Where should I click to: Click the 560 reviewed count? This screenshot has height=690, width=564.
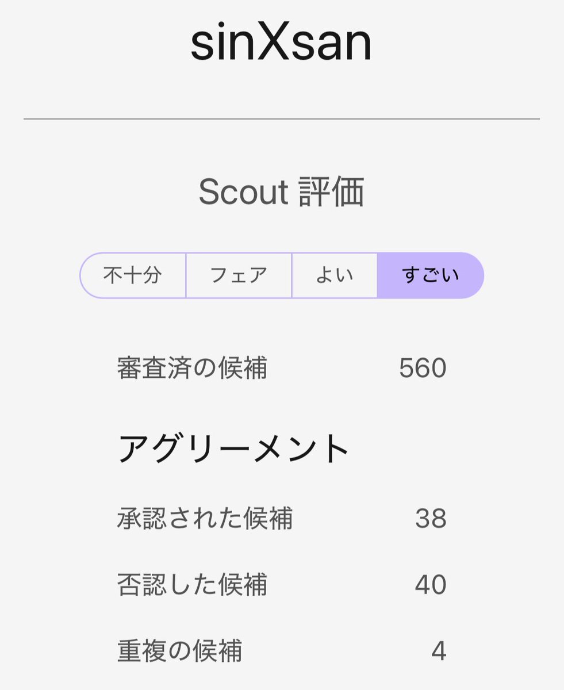[423, 368]
